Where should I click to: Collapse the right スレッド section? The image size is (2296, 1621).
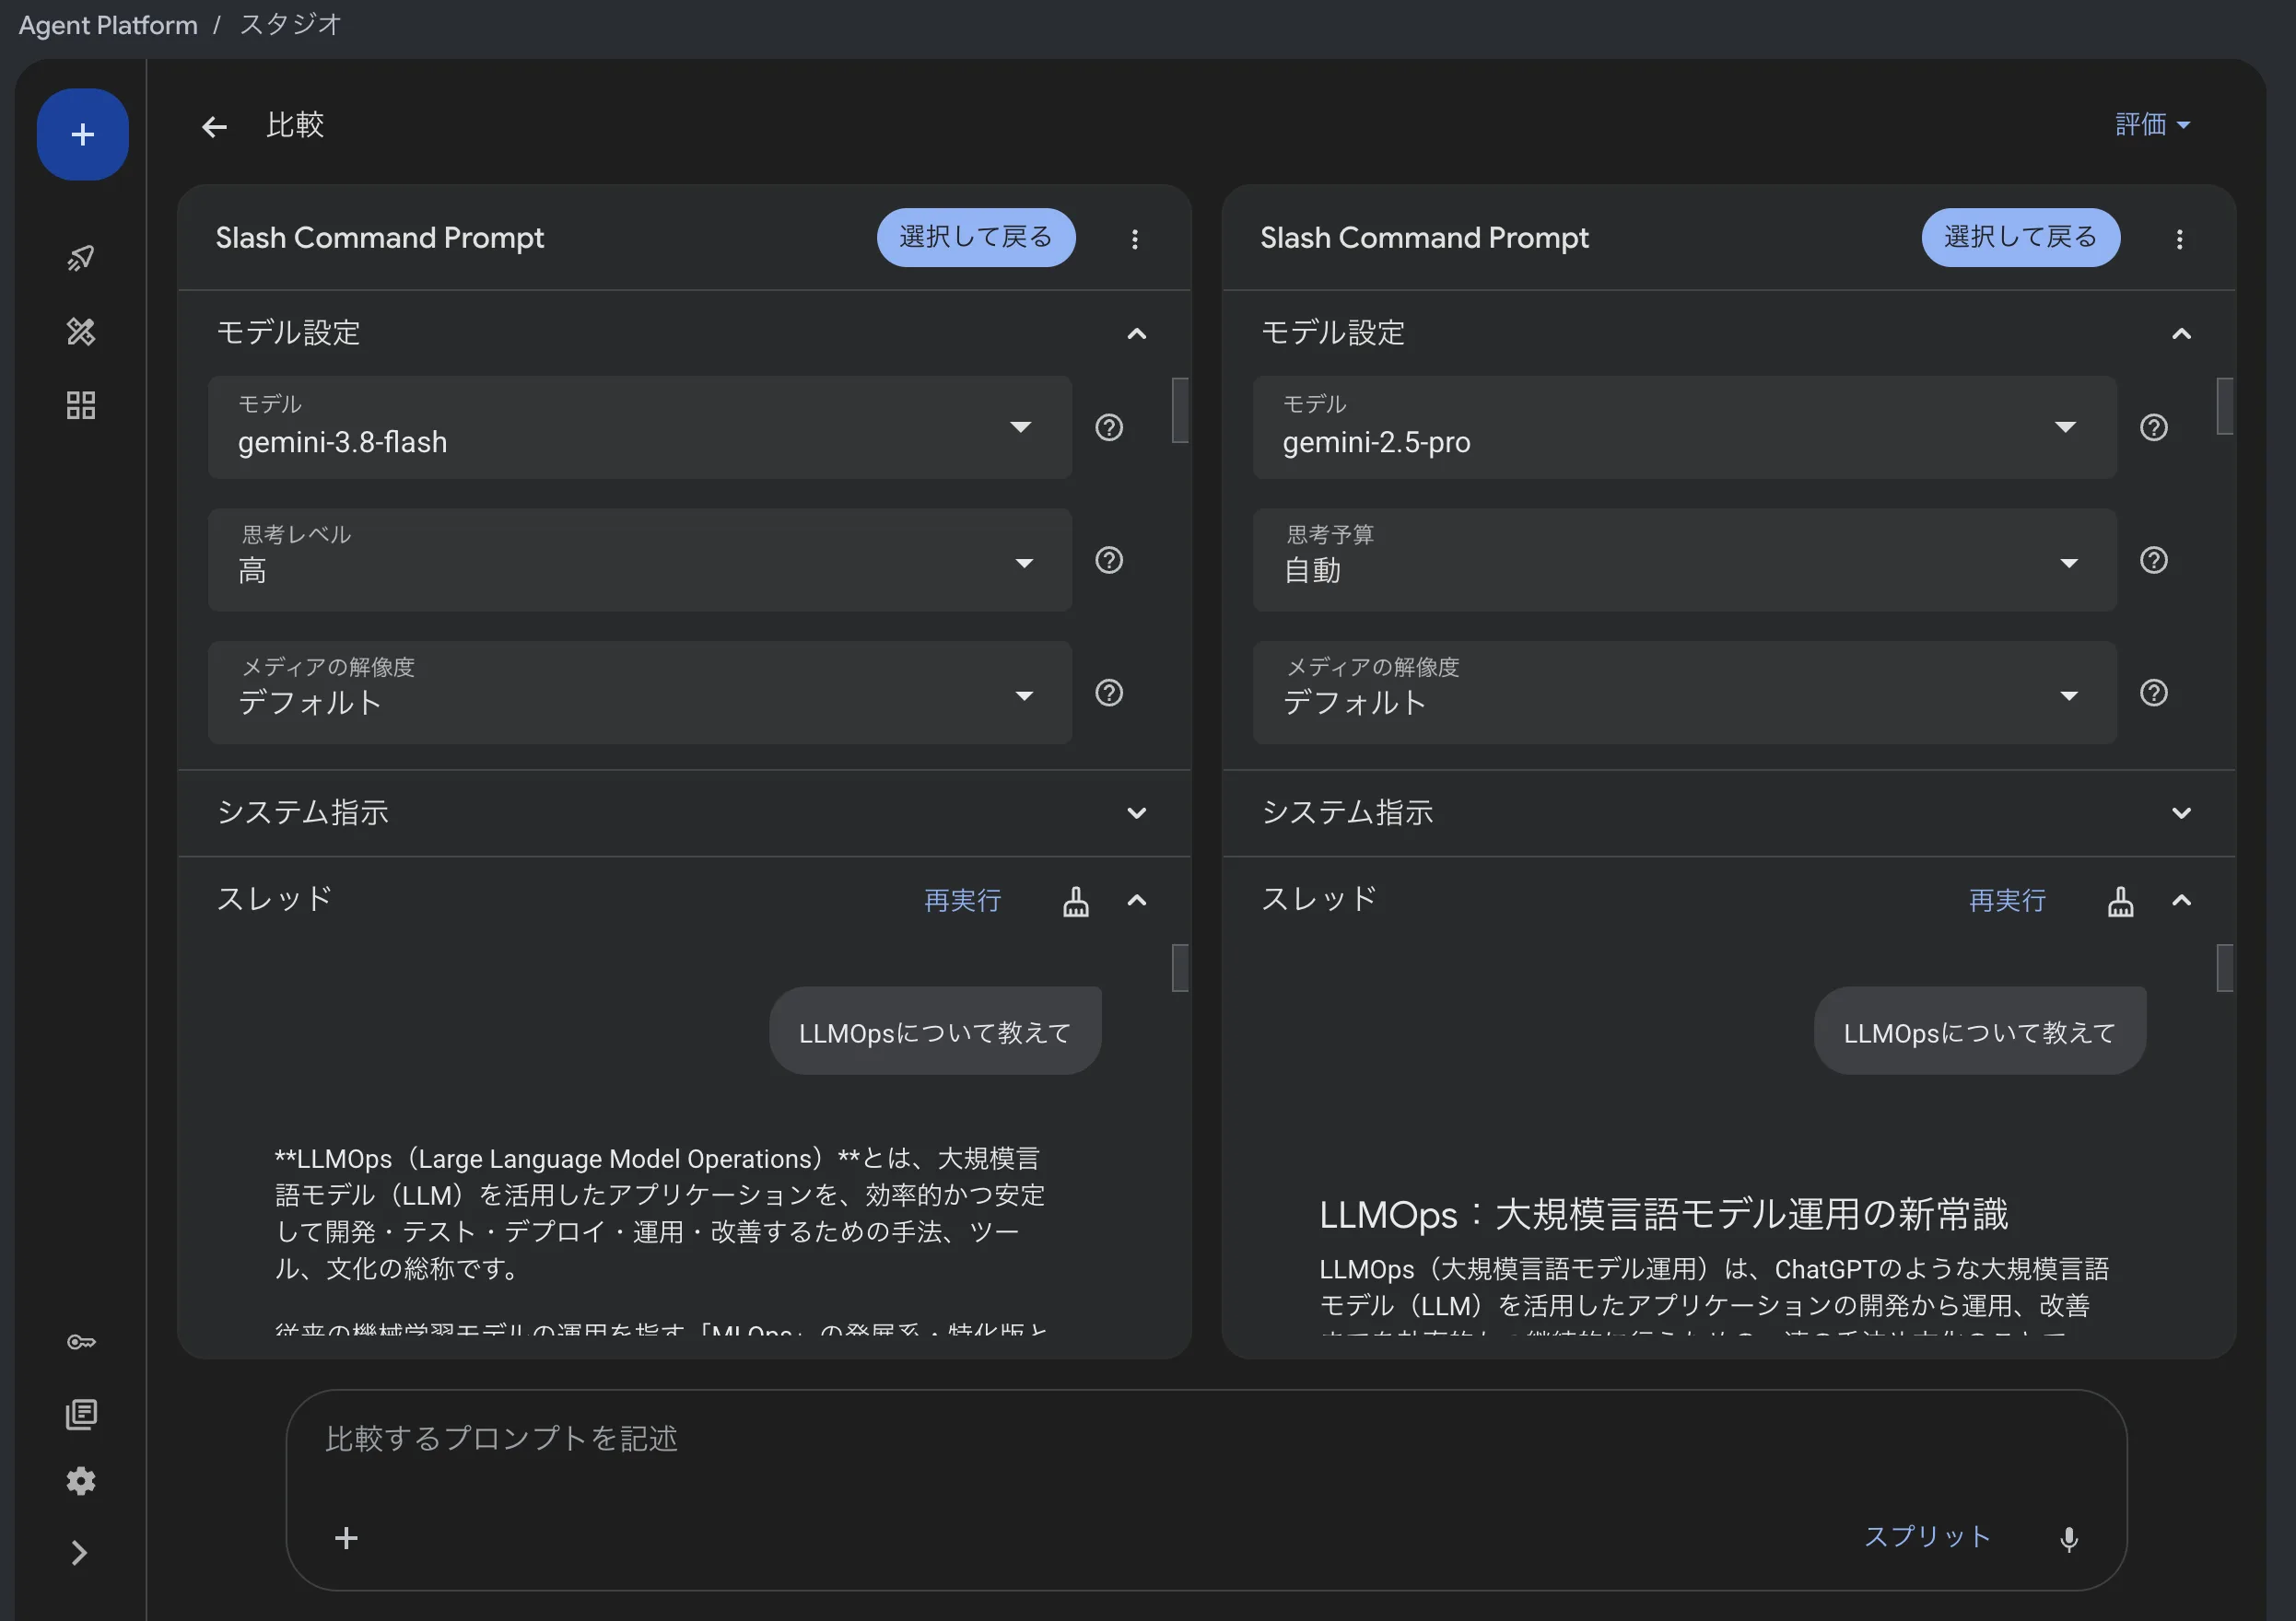coord(2182,901)
